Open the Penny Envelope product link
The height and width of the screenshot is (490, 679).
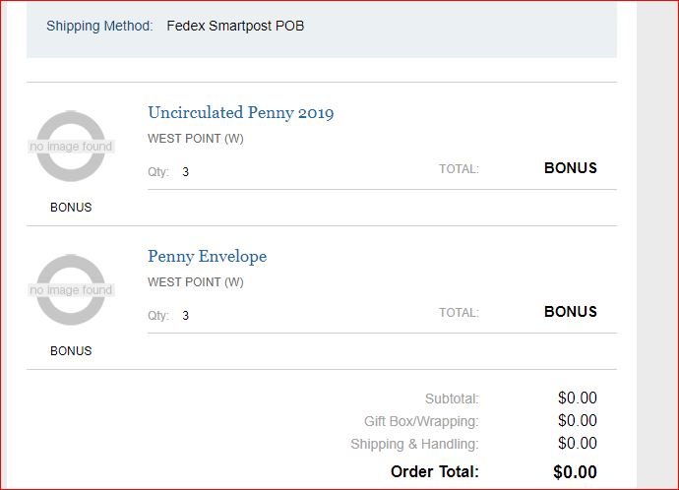(x=207, y=257)
